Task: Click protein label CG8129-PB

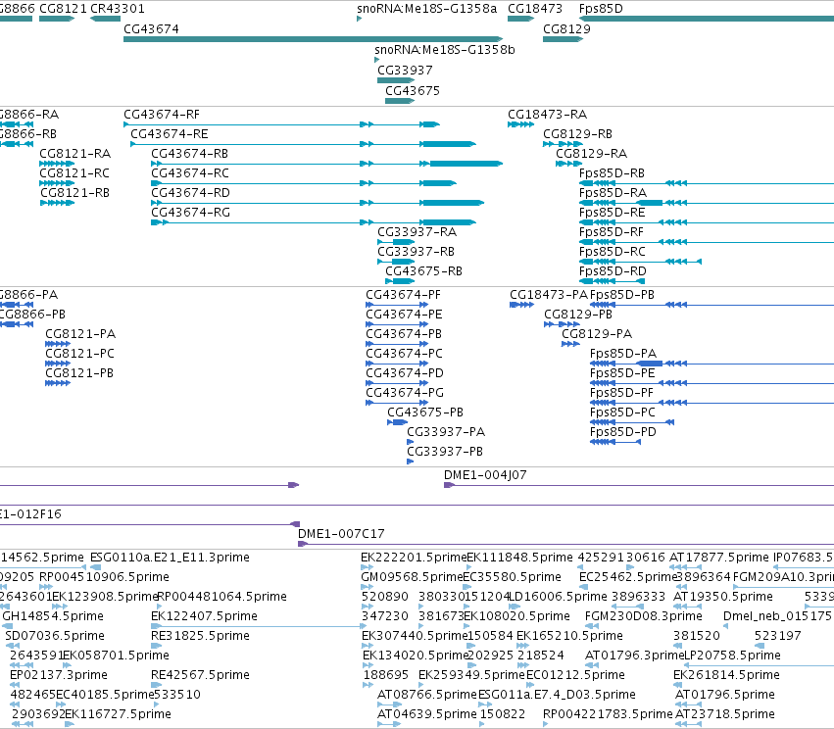Action: click(578, 315)
